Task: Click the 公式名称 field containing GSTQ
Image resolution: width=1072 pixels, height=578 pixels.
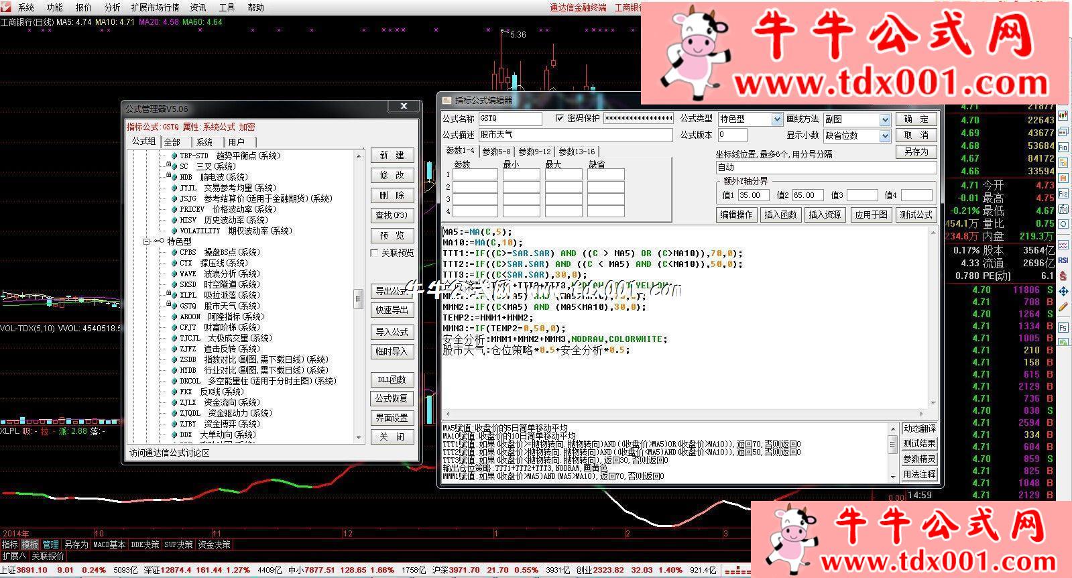Action: point(510,119)
